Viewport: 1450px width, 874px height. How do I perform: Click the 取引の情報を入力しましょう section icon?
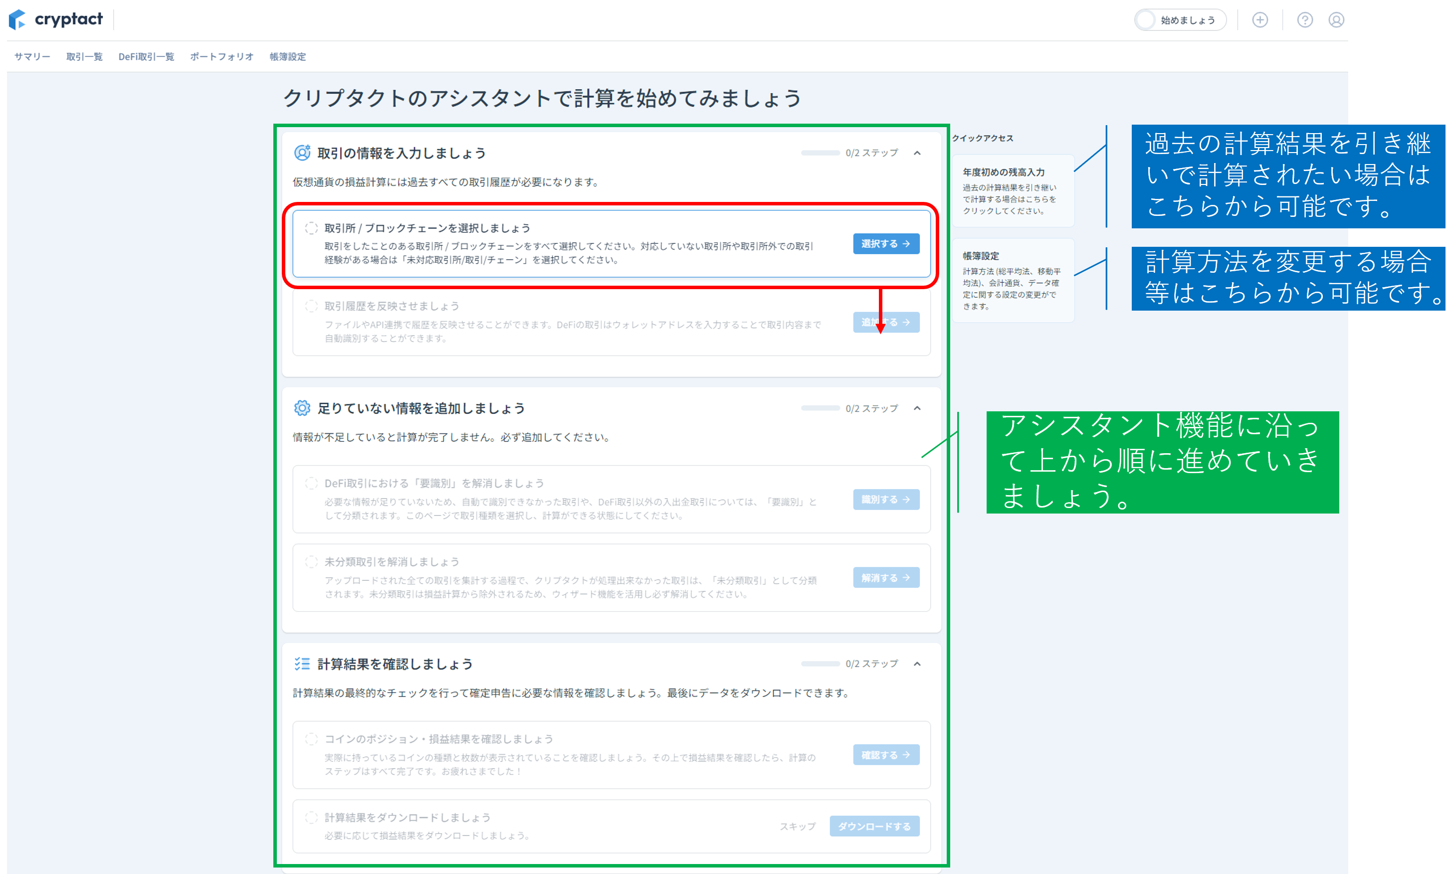(302, 153)
